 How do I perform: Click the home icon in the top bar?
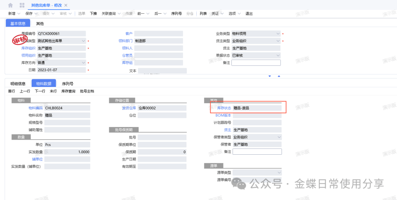tap(10, 5)
